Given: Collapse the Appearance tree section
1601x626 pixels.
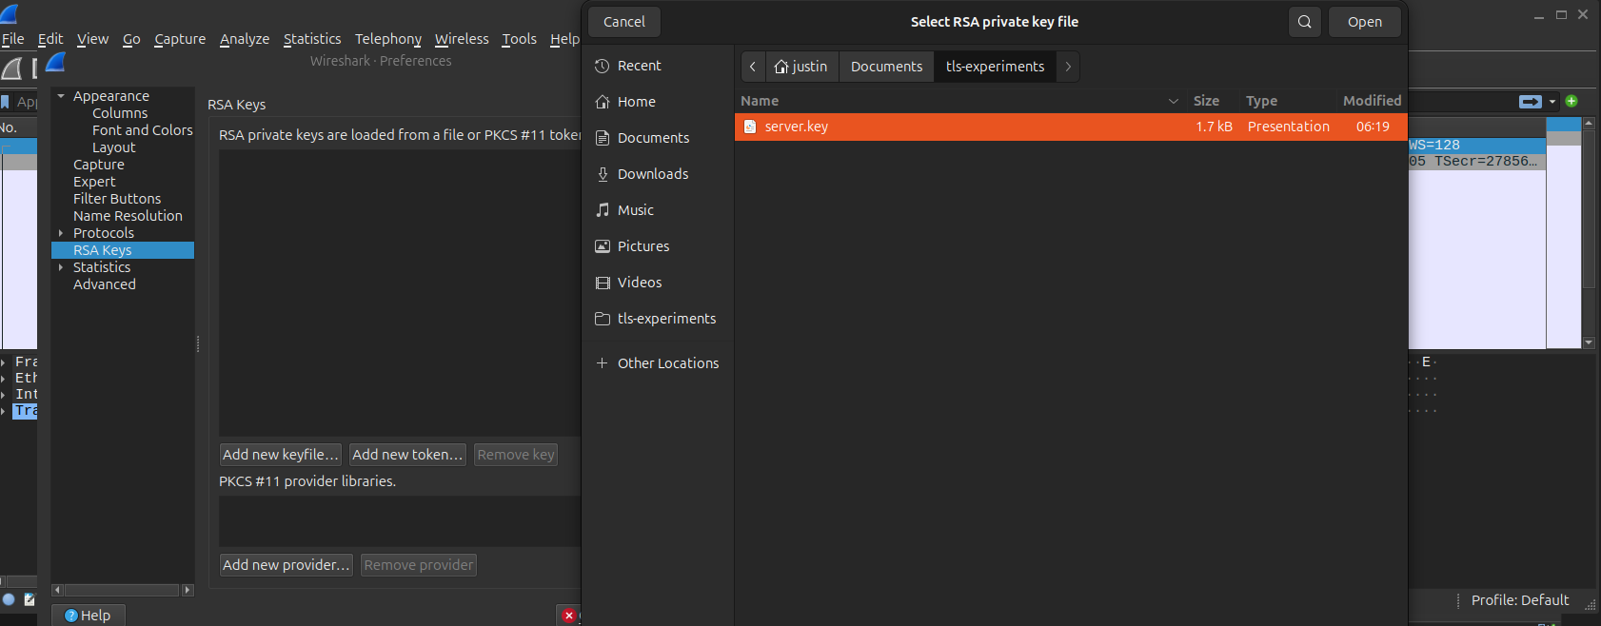Looking at the screenshot, I should [61, 96].
